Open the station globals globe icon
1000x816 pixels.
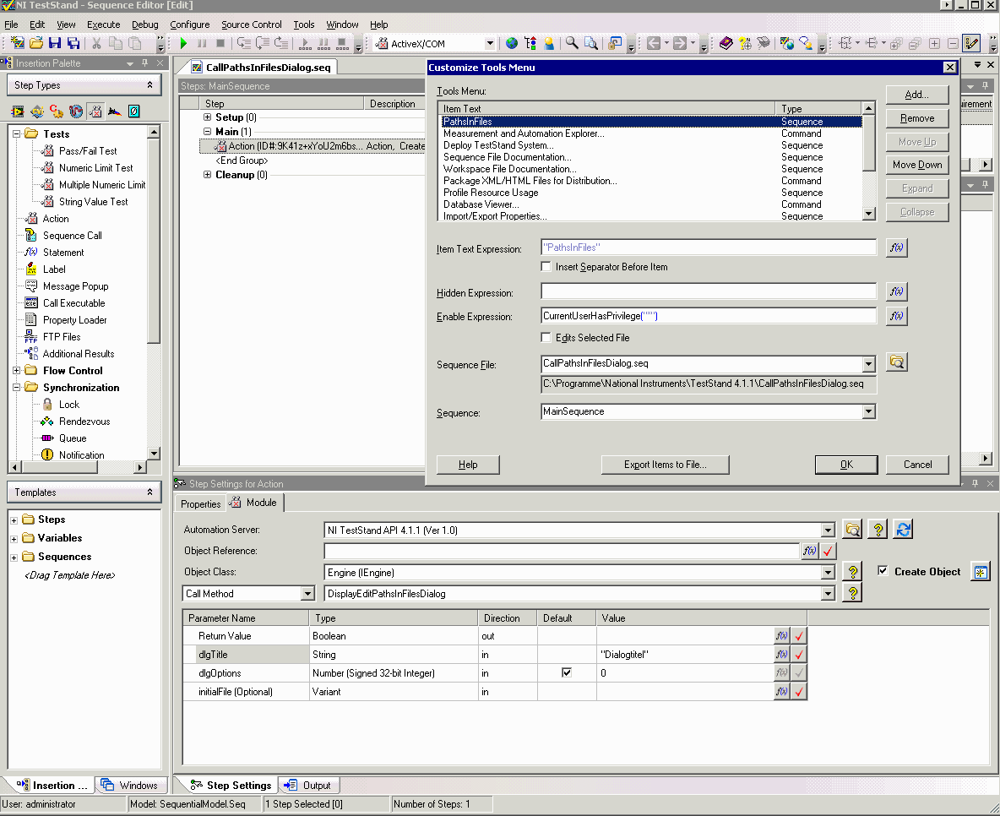pos(512,43)
